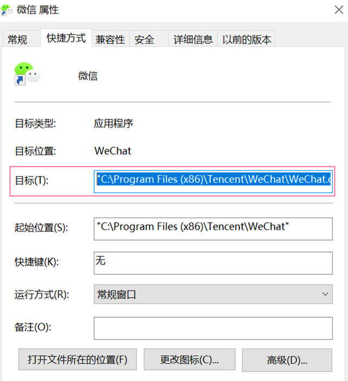Viewport: 348px width, 381px height.
Task: Click the 起始位置(S) input field
Action: (213, 228)
